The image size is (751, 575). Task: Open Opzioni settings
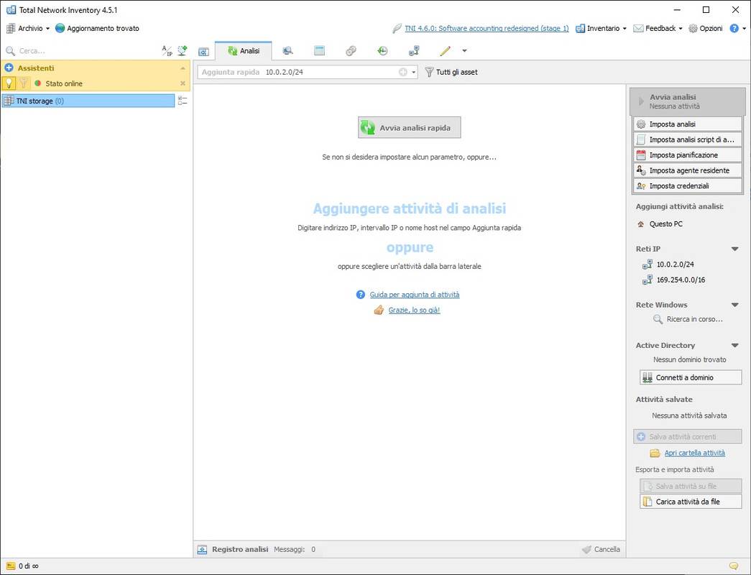706,28
